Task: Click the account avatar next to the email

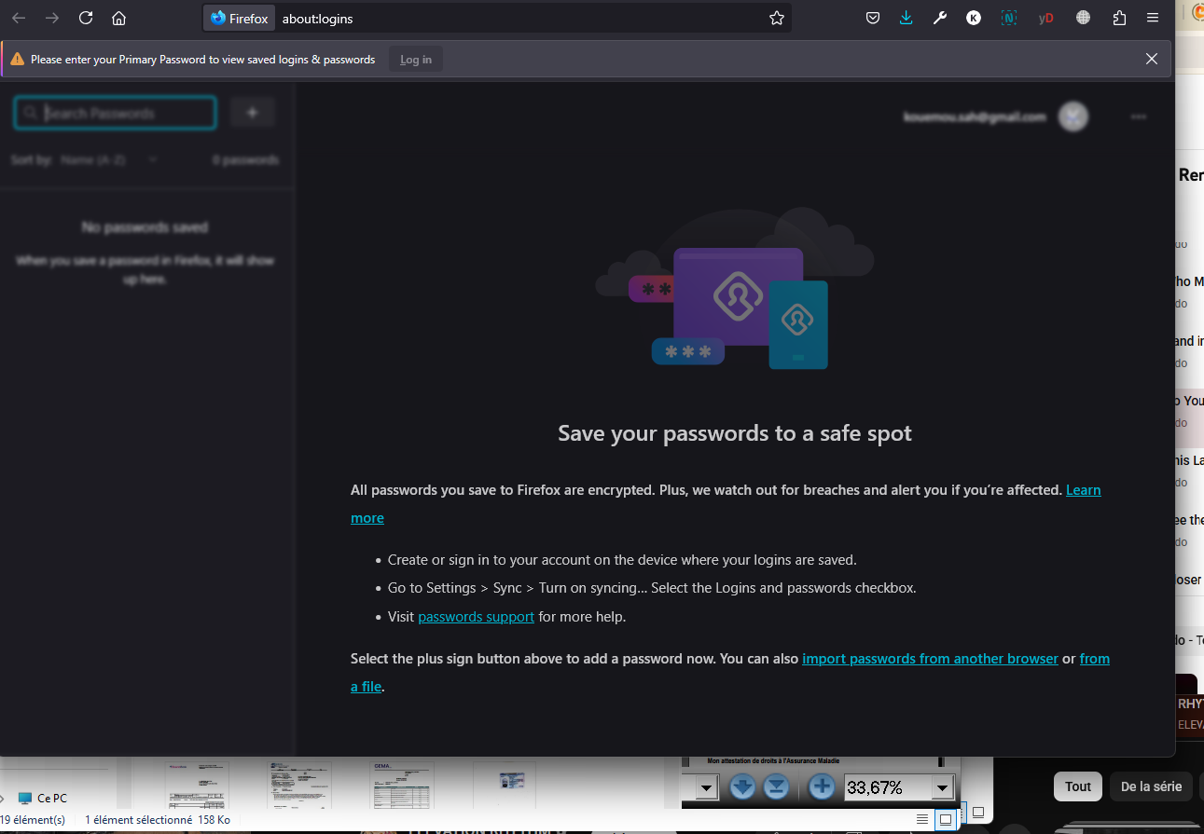Action: click(x=1073, y=116)
